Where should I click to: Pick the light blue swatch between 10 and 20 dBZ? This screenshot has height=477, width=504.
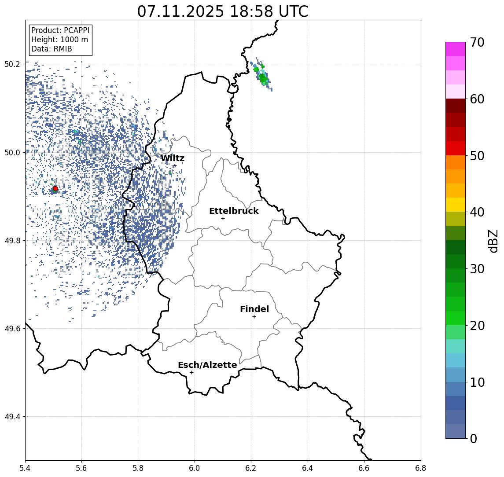tap(456, 361)
